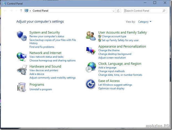Open View network status and tasks
Image resolution: width=172 pixels, height=130 pixels.
coord(46,57)
